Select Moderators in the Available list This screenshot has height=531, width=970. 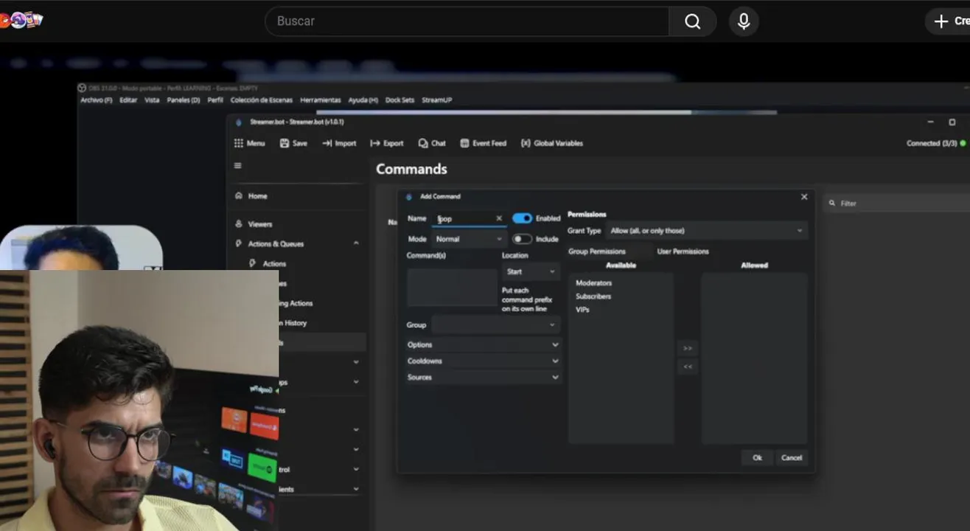pyautogui.click(x=594, y=283)
